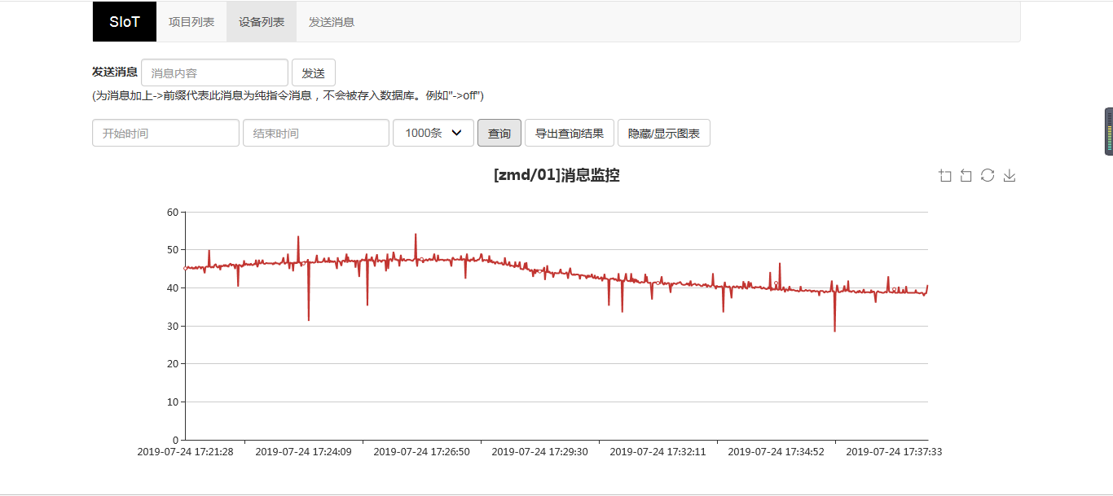The width and height of the screenshot is (1113, 496).
Task: Click the chart title [zmd/01]消息监控
Action: point(556,175)
